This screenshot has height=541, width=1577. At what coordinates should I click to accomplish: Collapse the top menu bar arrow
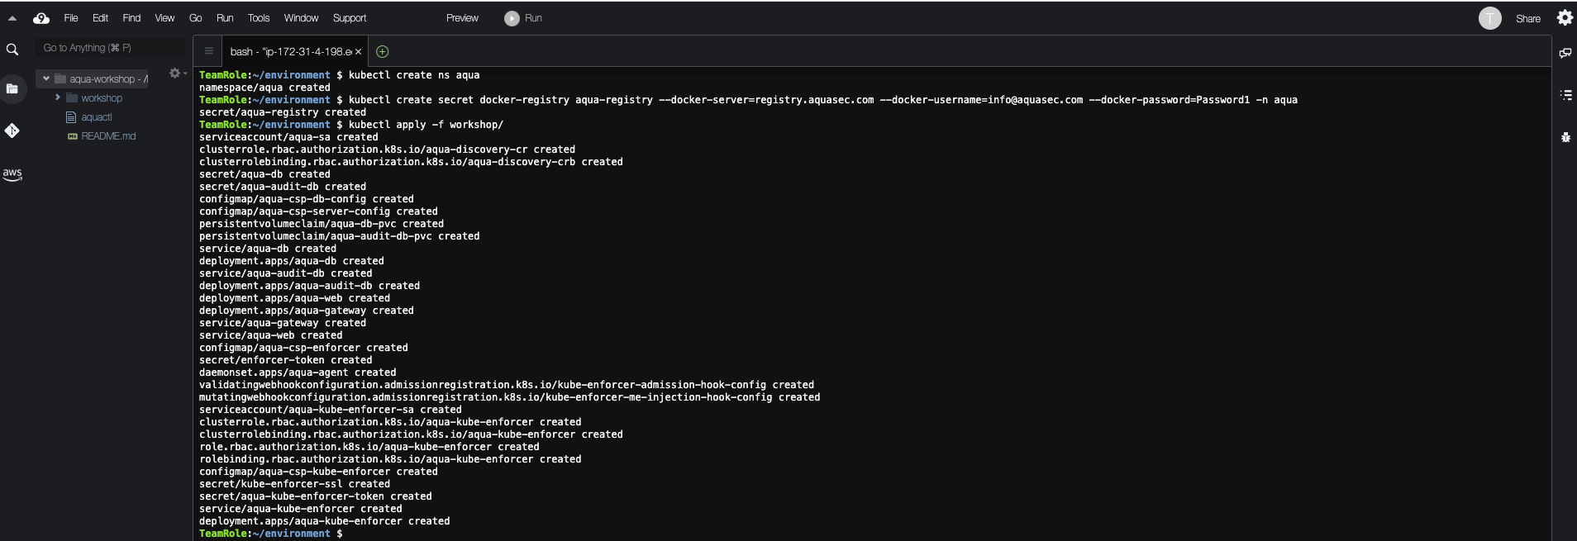tap(12, 18)
